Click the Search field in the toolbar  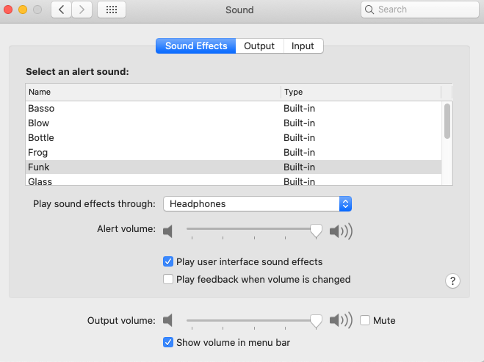click(x=419, y=10)
